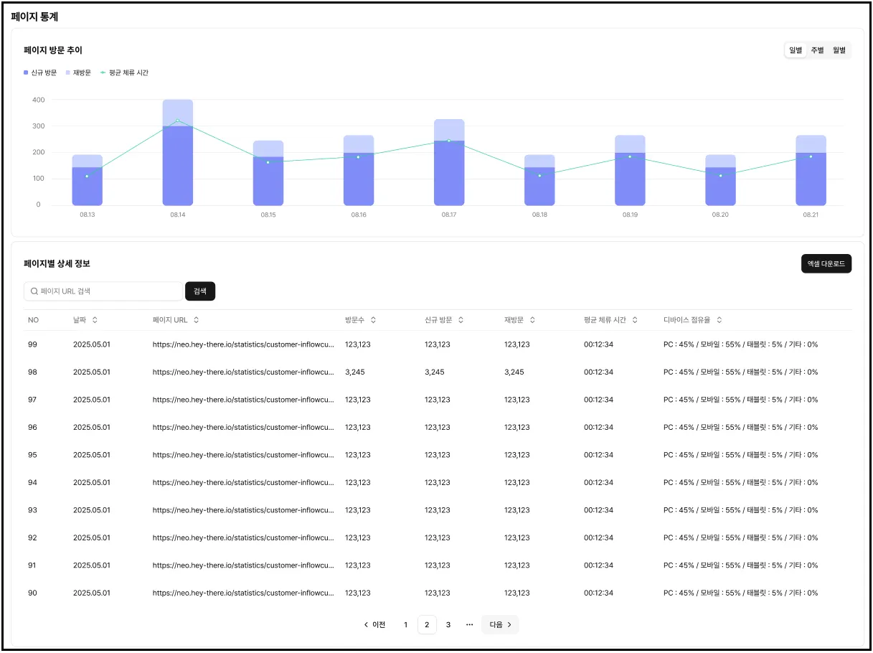Open page URL in row 99
Image resolution: width=873 pixels, height=653 pixels.
243,344
